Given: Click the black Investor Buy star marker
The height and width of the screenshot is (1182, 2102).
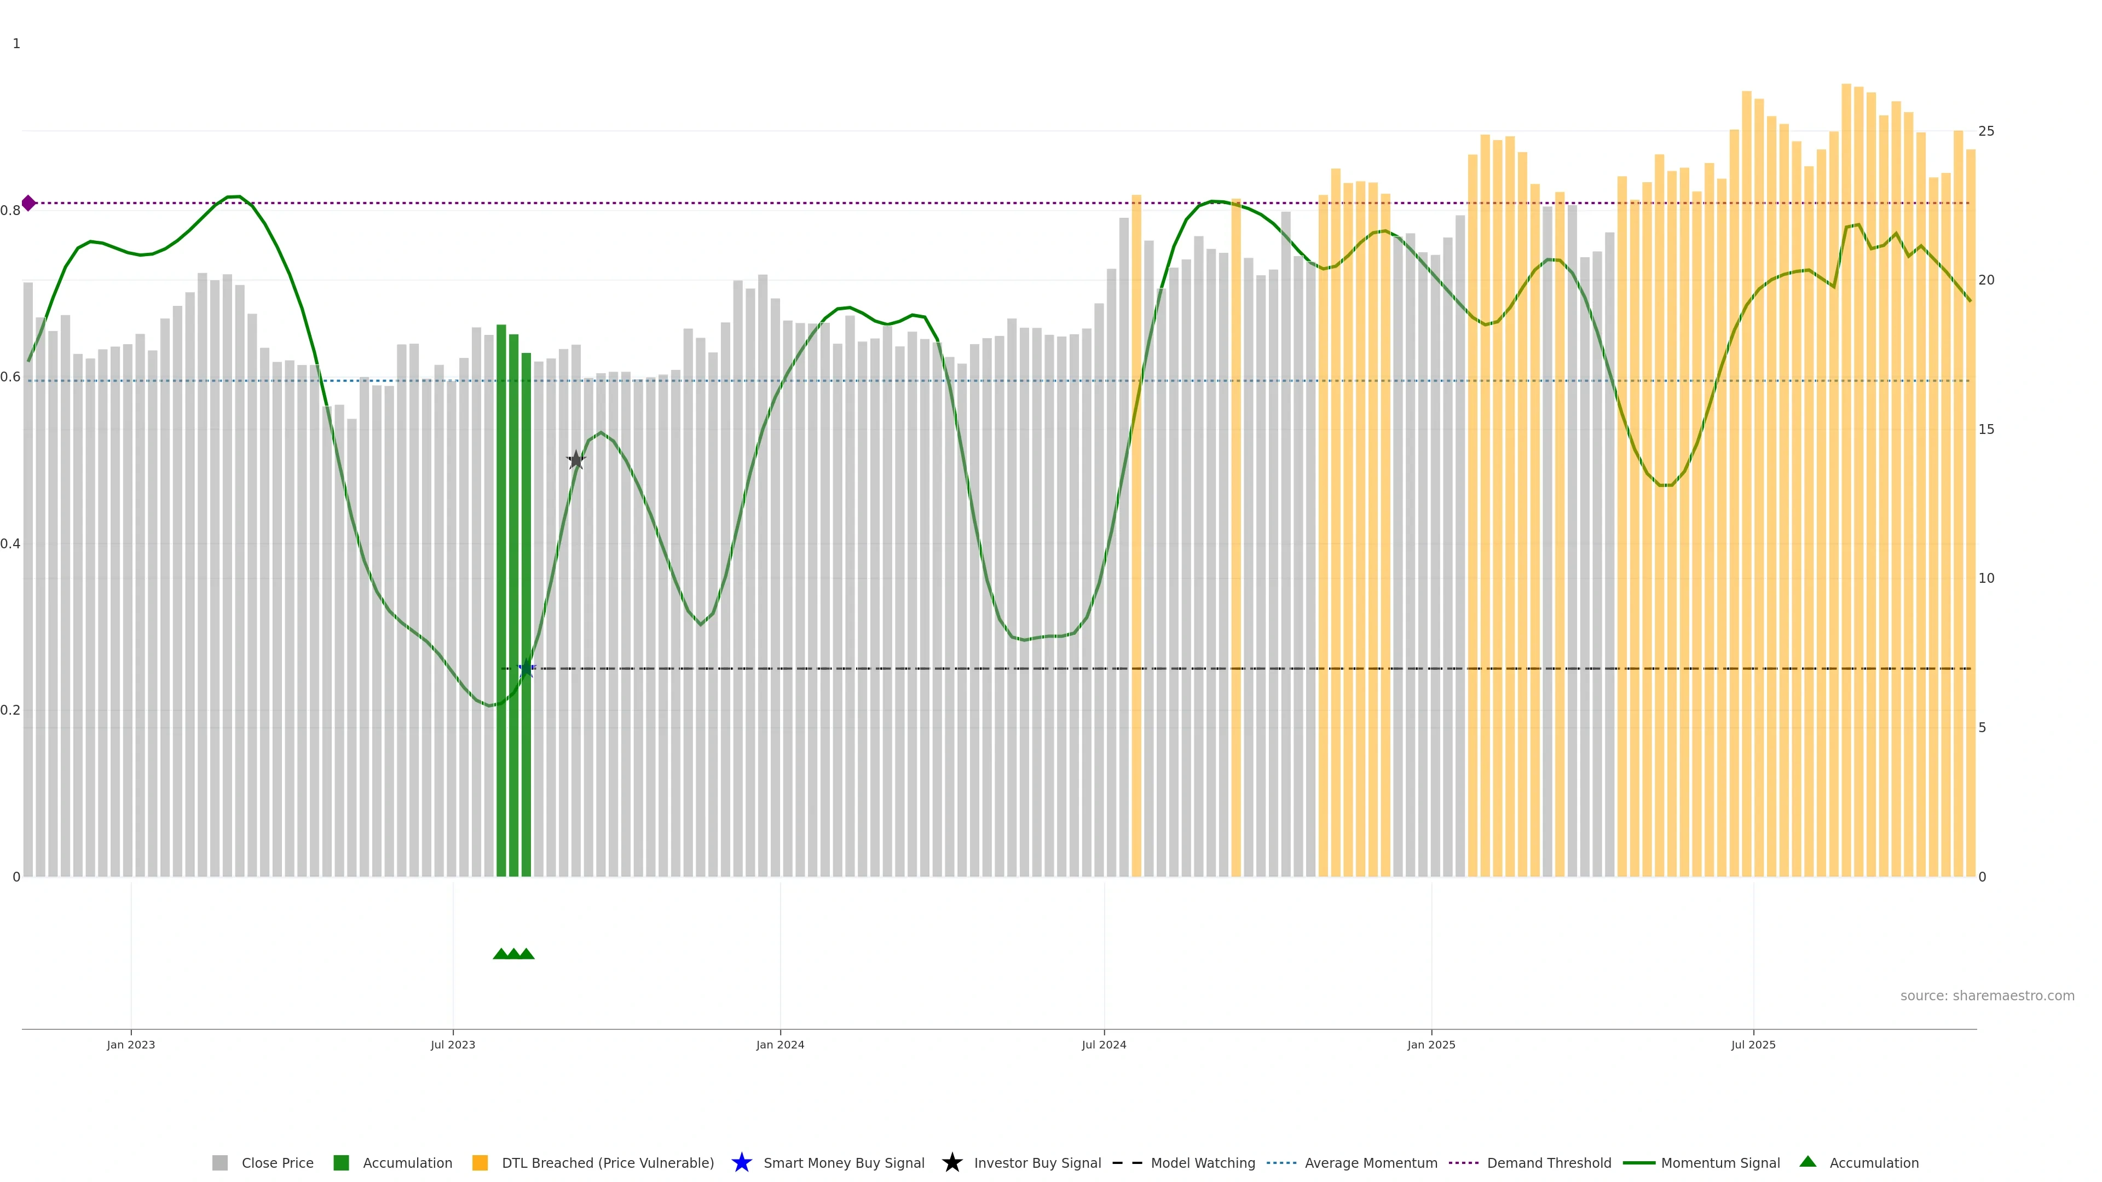Looking at the screenshot, I should pyautogui.click(x=576, y=460).
